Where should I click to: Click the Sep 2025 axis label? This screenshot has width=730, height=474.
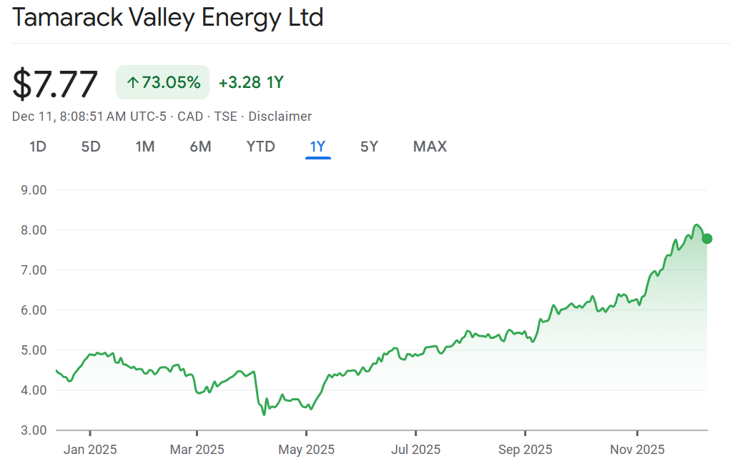tap(525, 450)
